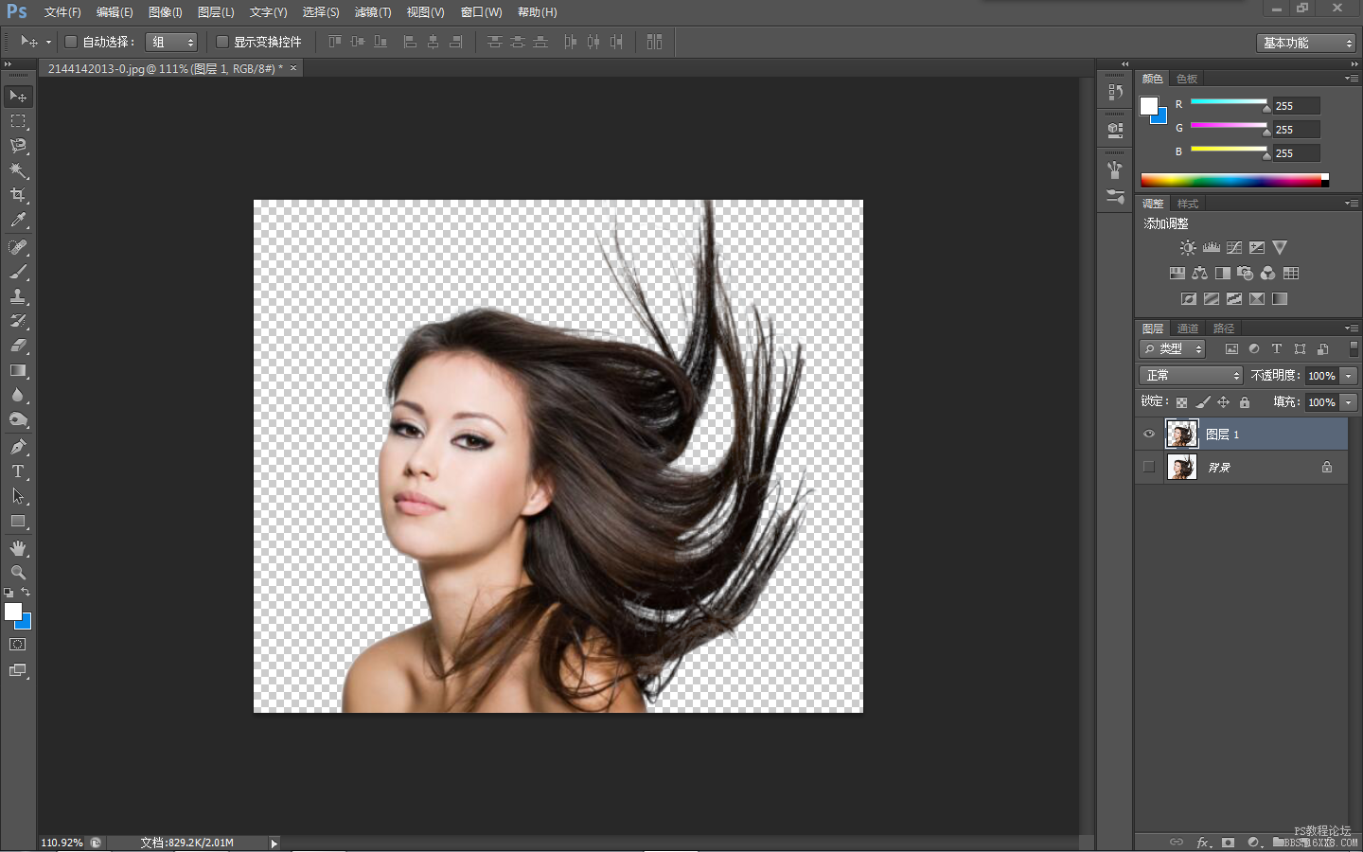Toggle layer filter on/off switch

pyautogui.click(x=1354, y=348)
